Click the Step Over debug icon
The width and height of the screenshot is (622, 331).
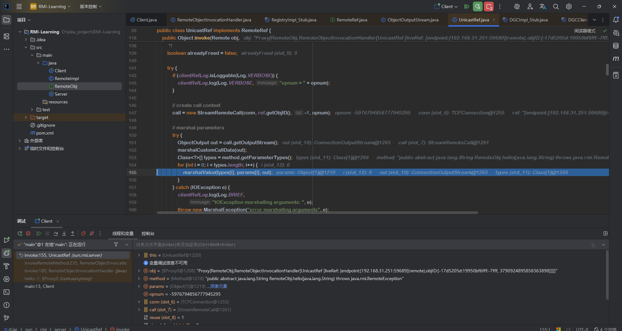click(x=56, y=233)
